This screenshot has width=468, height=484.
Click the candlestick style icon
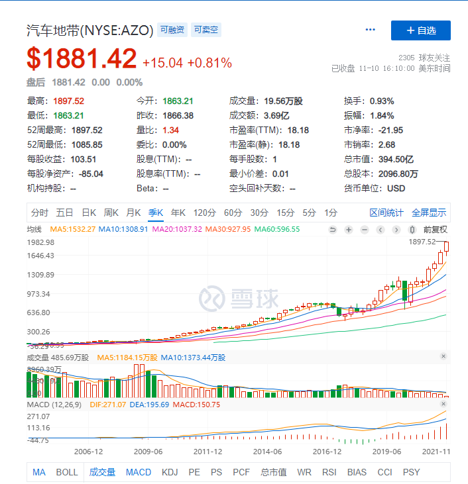pyautogui.click(x=412, y=230)
